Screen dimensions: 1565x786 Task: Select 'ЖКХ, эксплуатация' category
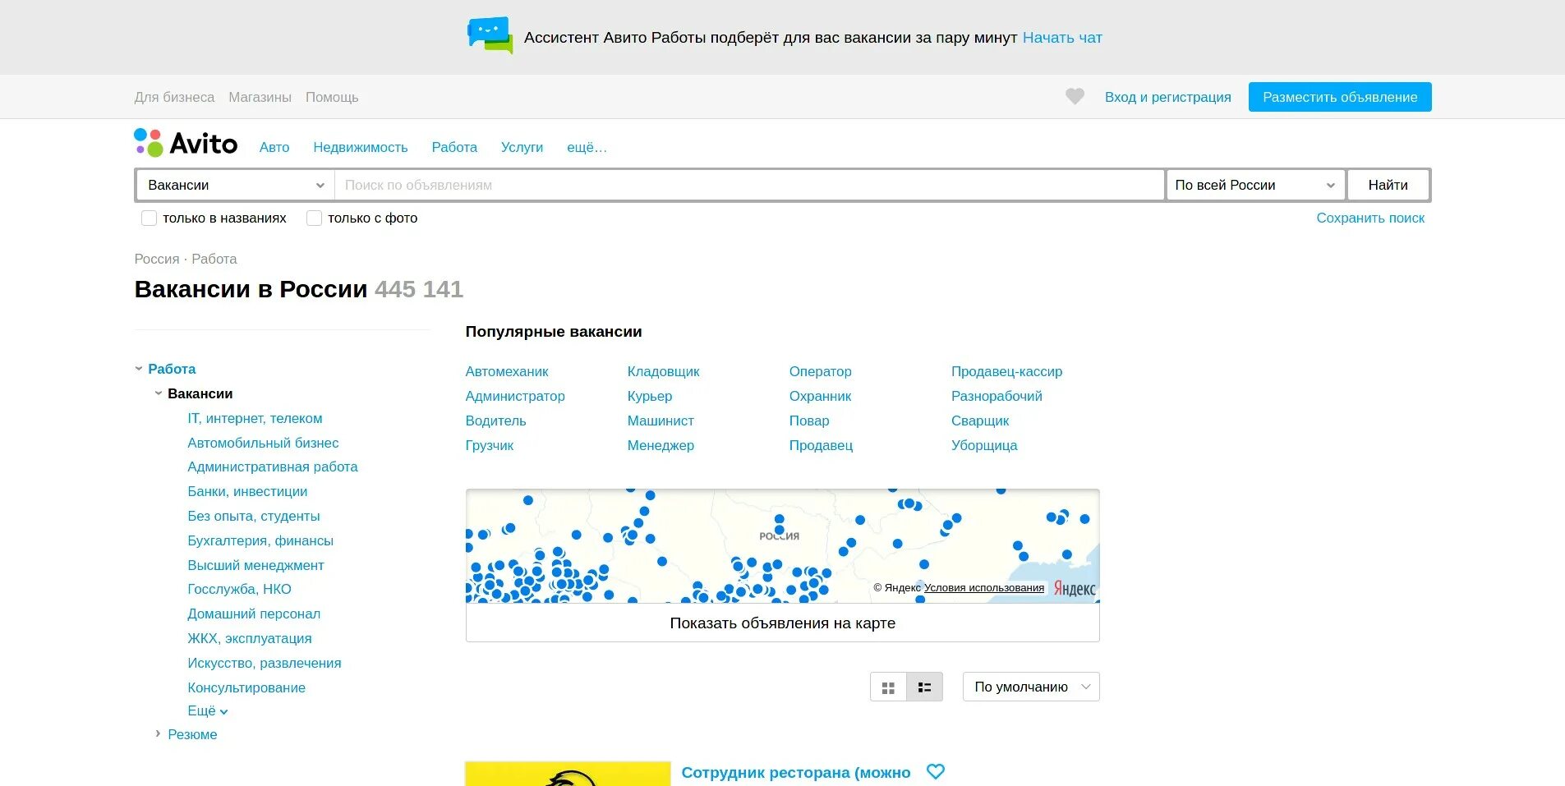[x=250, y=639]
